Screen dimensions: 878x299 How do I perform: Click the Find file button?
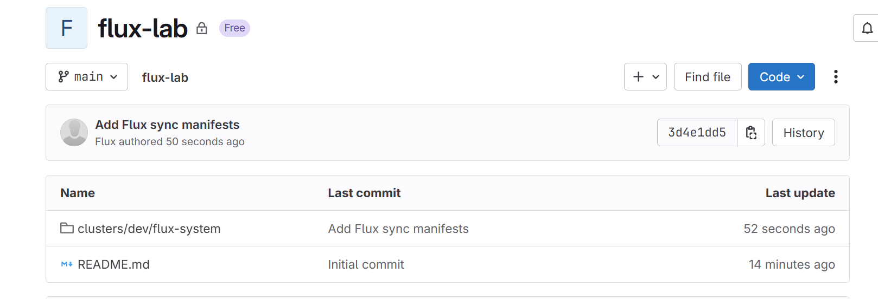(x=708, y=77)
